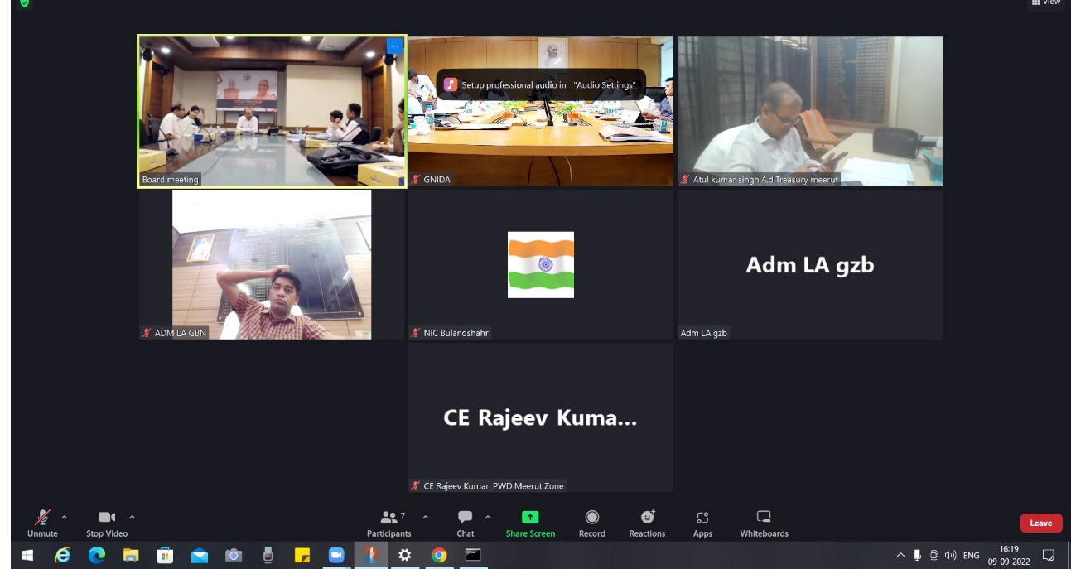Expand audio options arrow next to Unmute
This screenshot has width=1071, height=569.
[65, 518]
